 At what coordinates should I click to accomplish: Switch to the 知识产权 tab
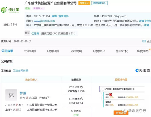click(122, 51)
